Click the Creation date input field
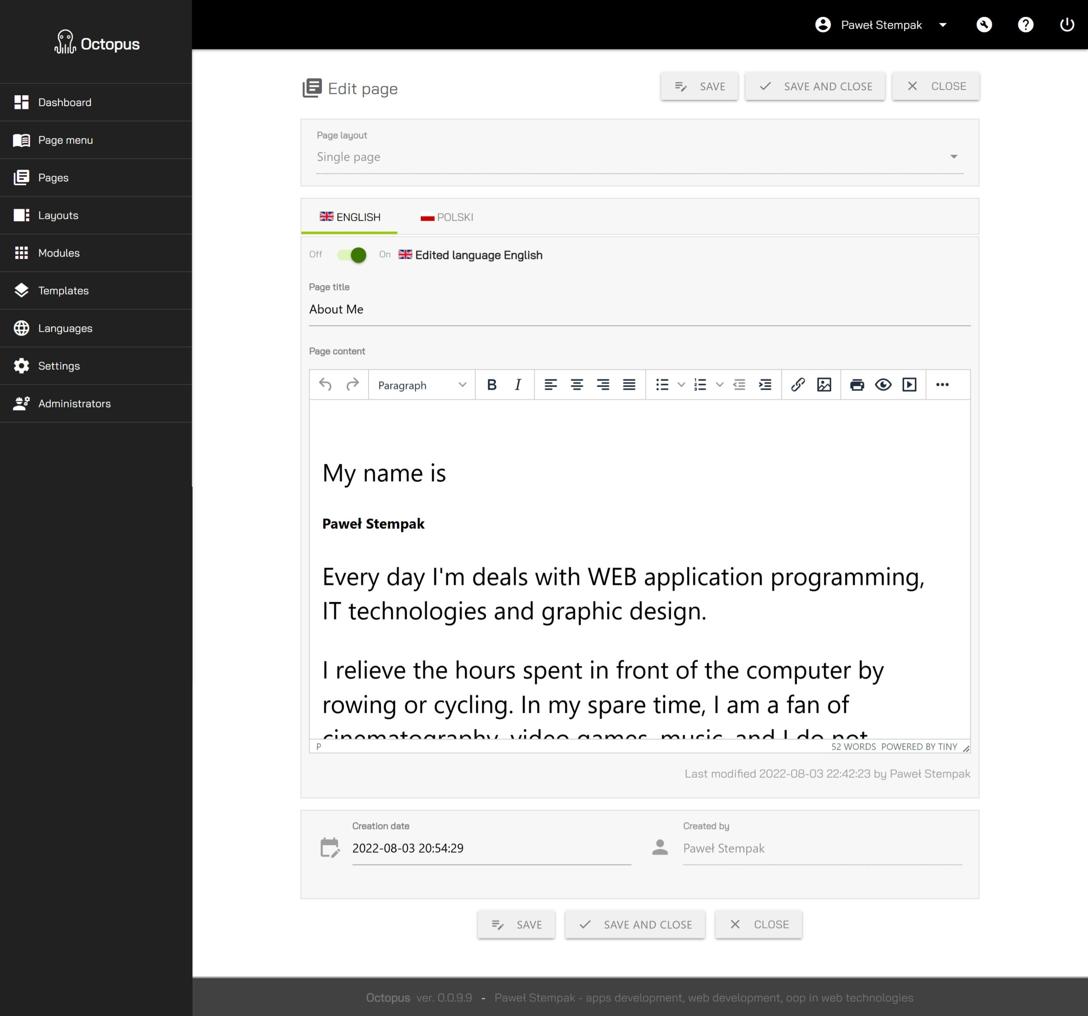The width and height of the screenshot is (1088, 1016). pos(491,849)
